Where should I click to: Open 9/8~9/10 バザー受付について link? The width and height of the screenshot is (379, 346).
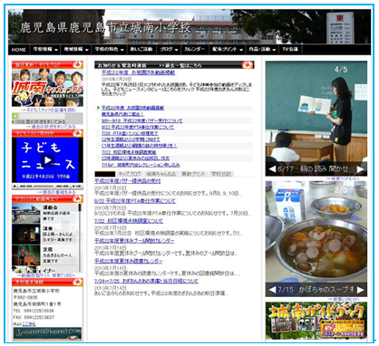(x=142, y=120)
